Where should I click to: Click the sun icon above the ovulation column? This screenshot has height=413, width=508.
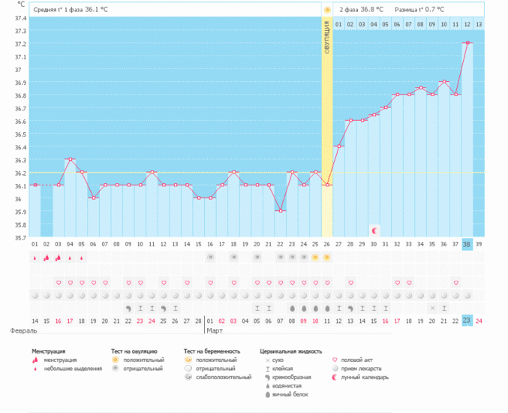pos(327,10)
